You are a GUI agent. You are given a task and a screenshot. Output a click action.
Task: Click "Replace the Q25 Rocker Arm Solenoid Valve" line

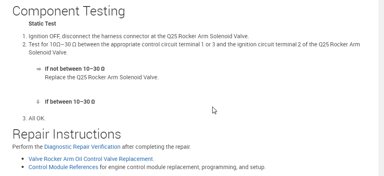coord(102,77)
